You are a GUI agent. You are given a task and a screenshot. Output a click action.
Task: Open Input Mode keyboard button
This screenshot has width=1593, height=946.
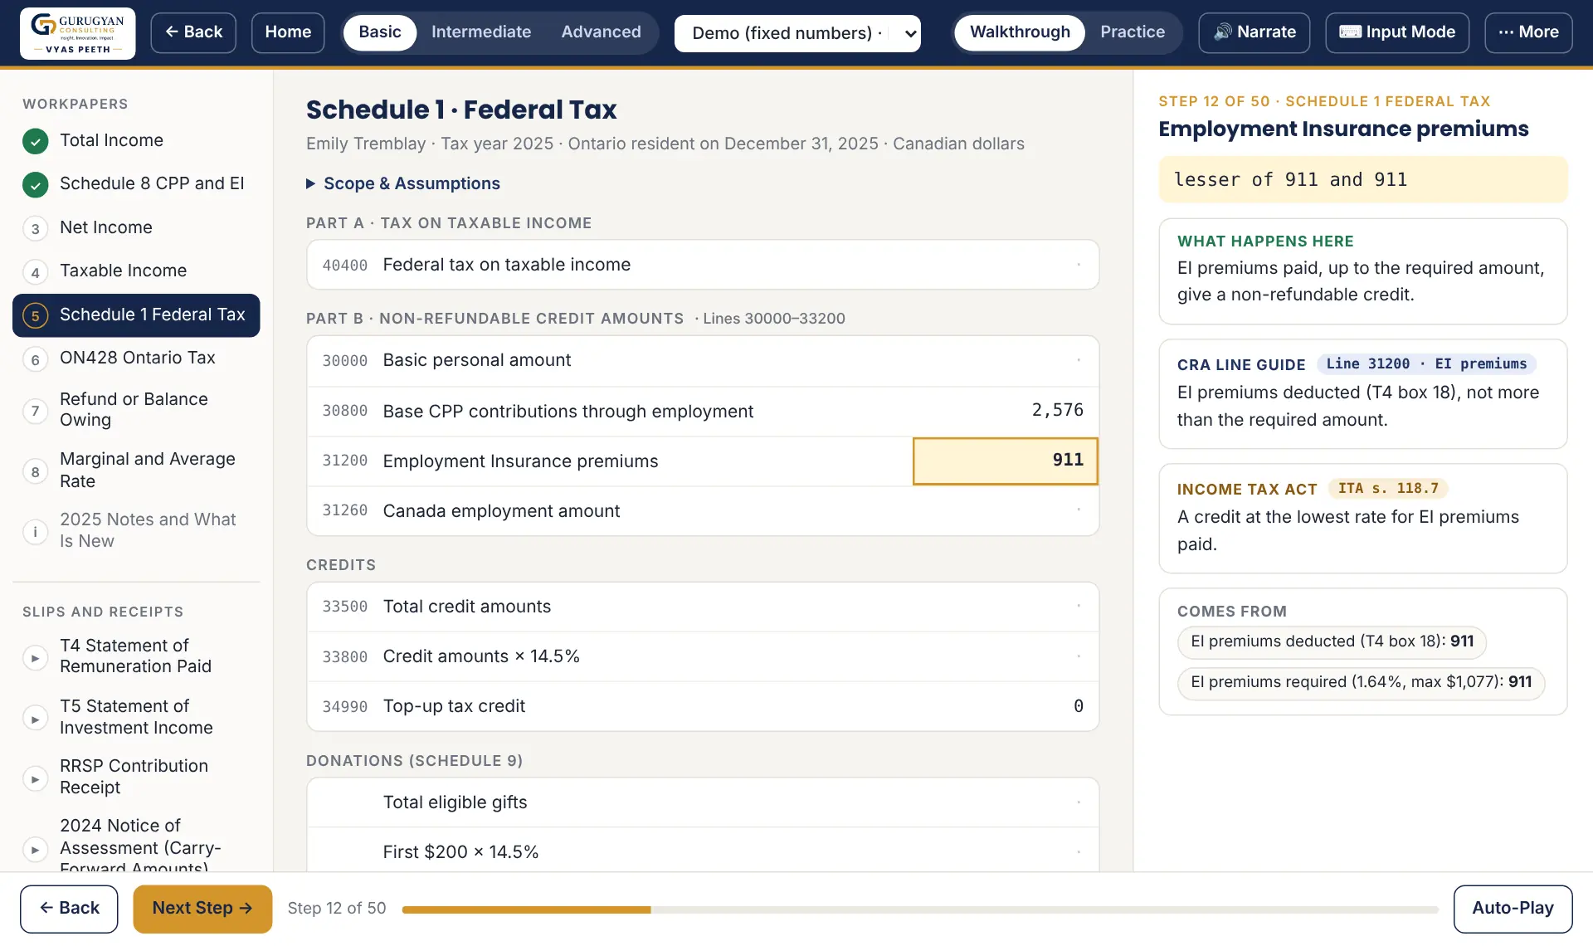pos(1396,32)
